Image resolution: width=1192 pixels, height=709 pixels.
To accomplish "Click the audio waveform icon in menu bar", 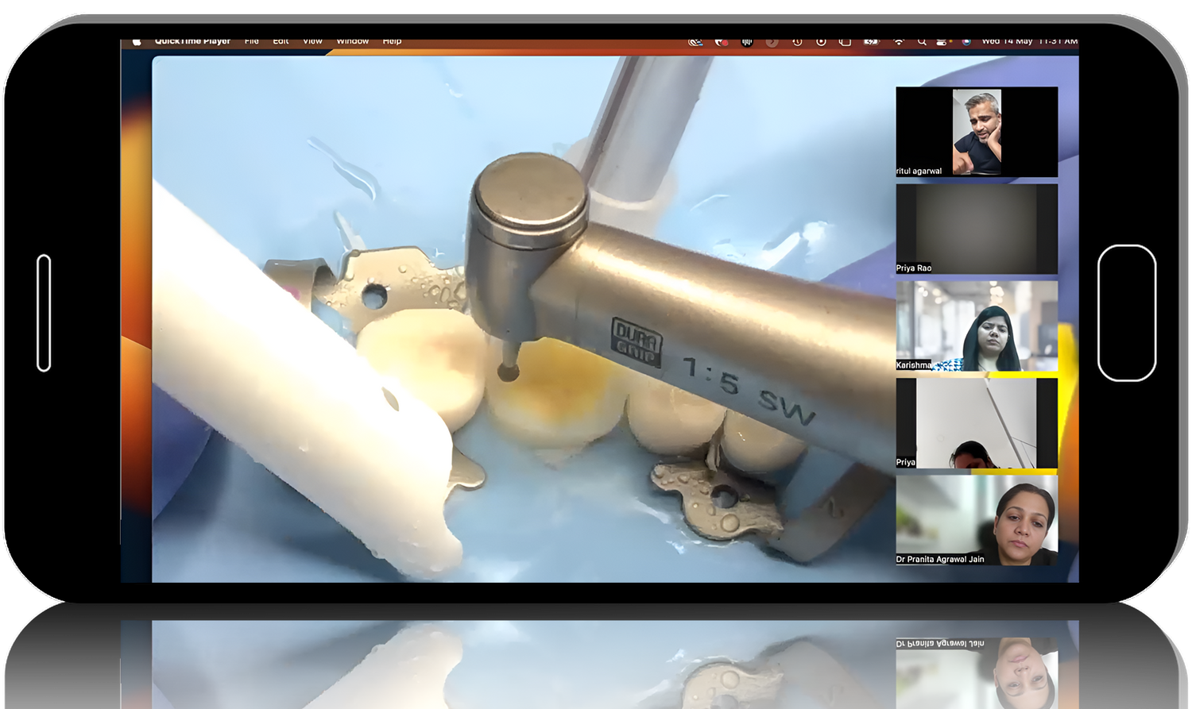I will [x=747, y=42].
